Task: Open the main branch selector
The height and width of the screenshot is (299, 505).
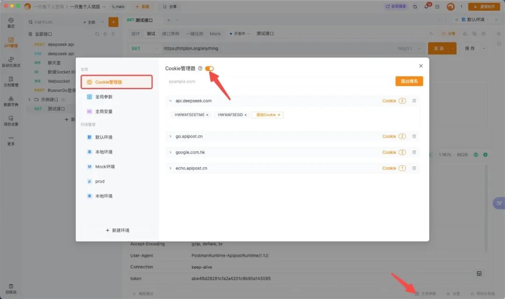Action: [118, 7]
